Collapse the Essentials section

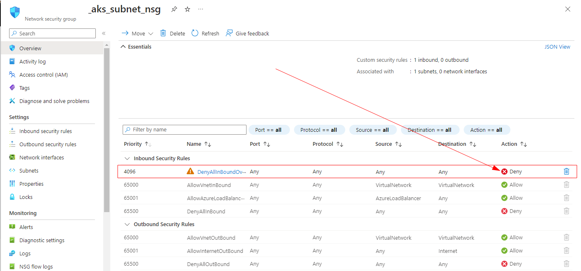click(136, 47)
